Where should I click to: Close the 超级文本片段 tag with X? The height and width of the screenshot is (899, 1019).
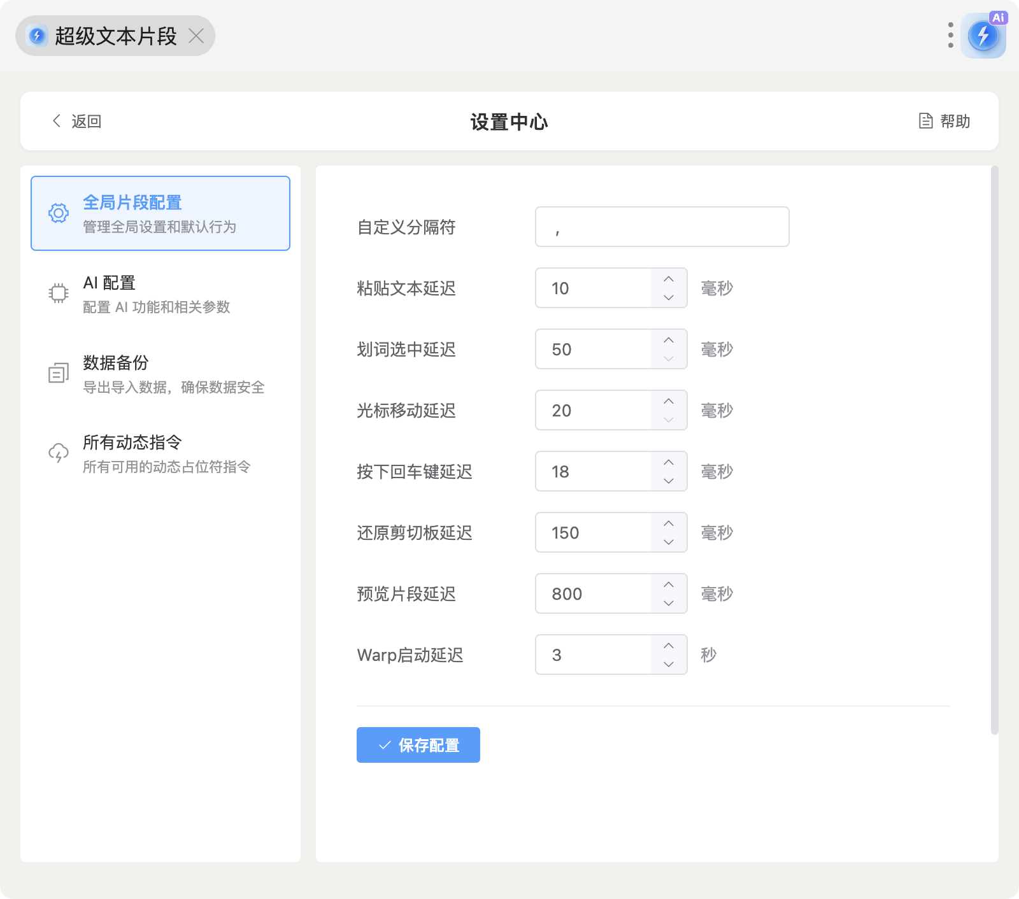(196, 36)
